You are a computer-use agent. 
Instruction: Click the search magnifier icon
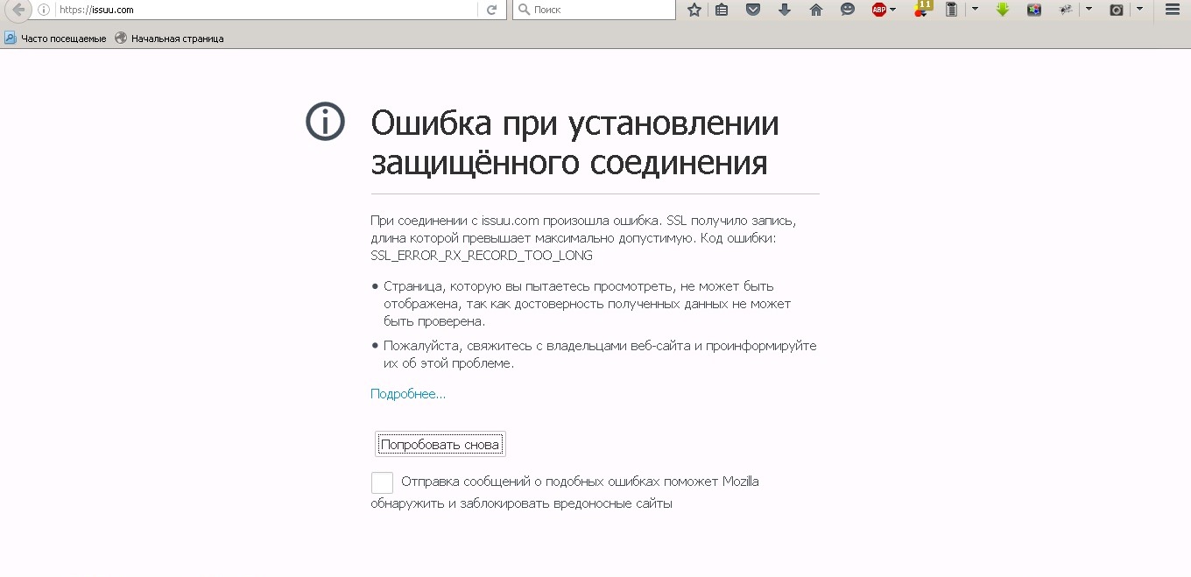[x=524, y=10]
